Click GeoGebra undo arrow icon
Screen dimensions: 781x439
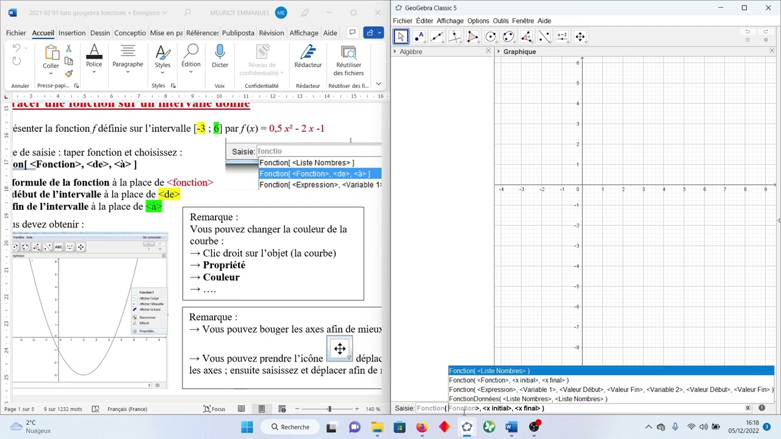tap(747, 32)
